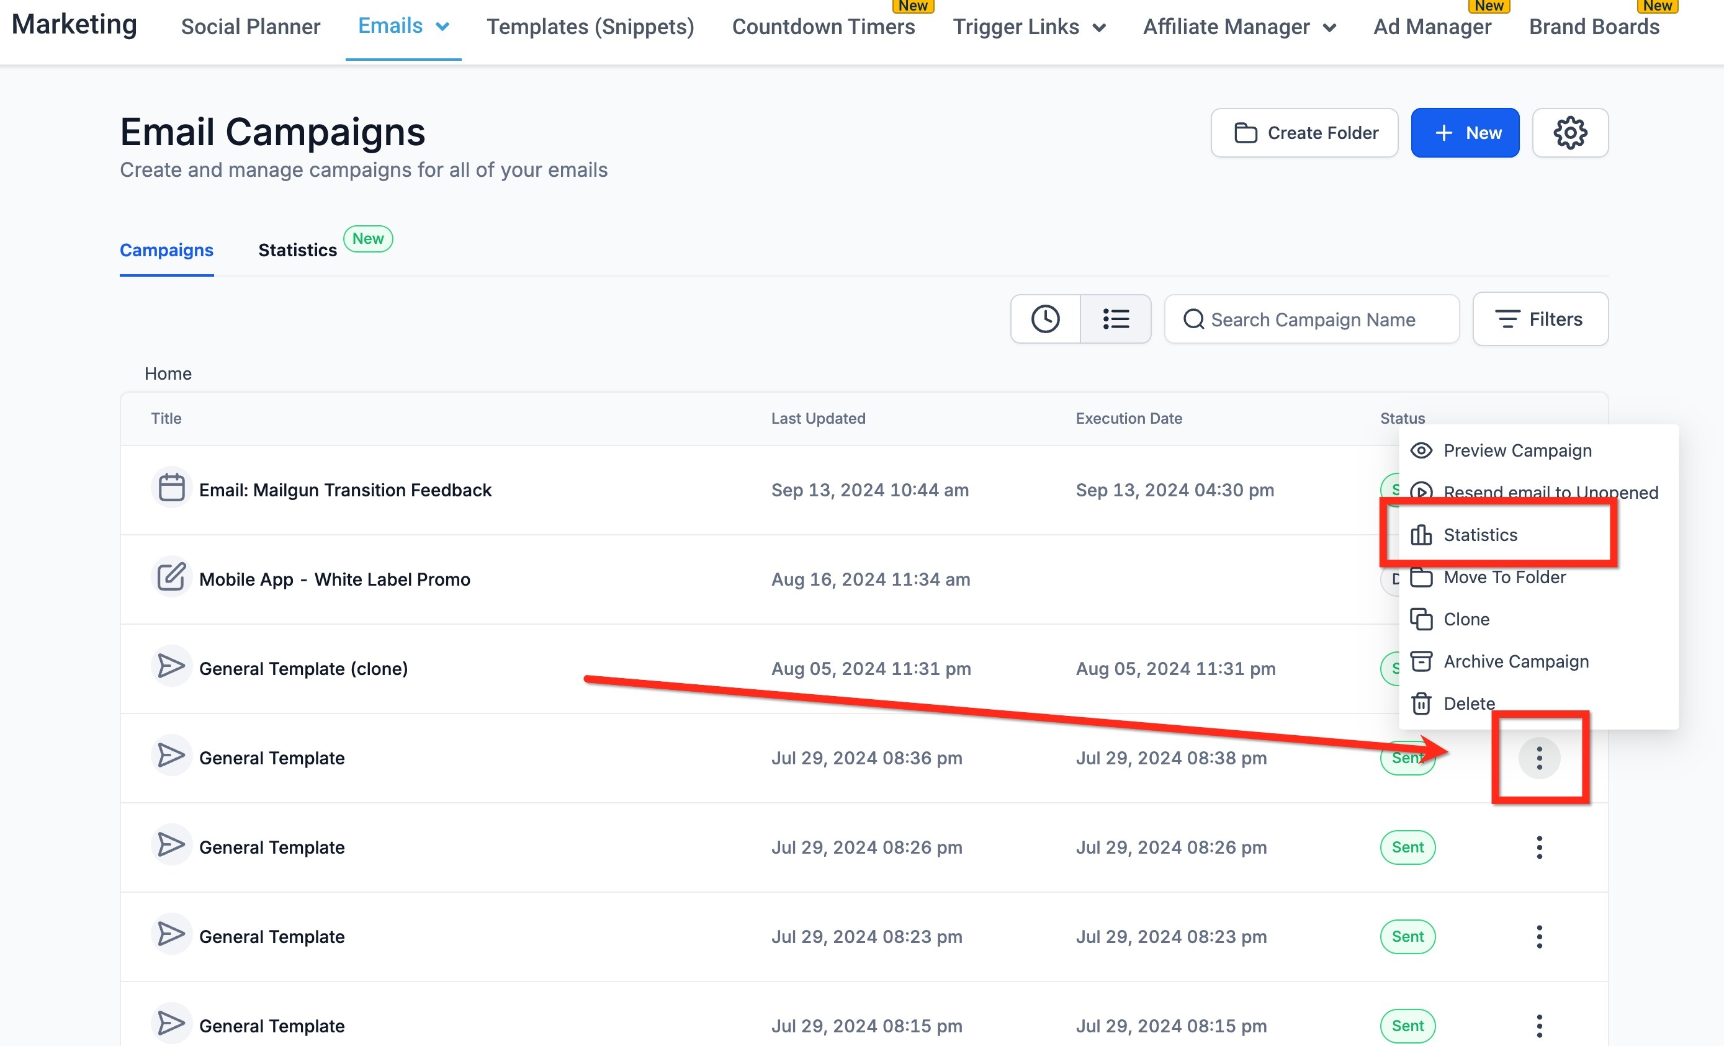The image size is (1724, 1046).
Task: Switch to the Statistics tab
Action: click(x=297, y=250)
